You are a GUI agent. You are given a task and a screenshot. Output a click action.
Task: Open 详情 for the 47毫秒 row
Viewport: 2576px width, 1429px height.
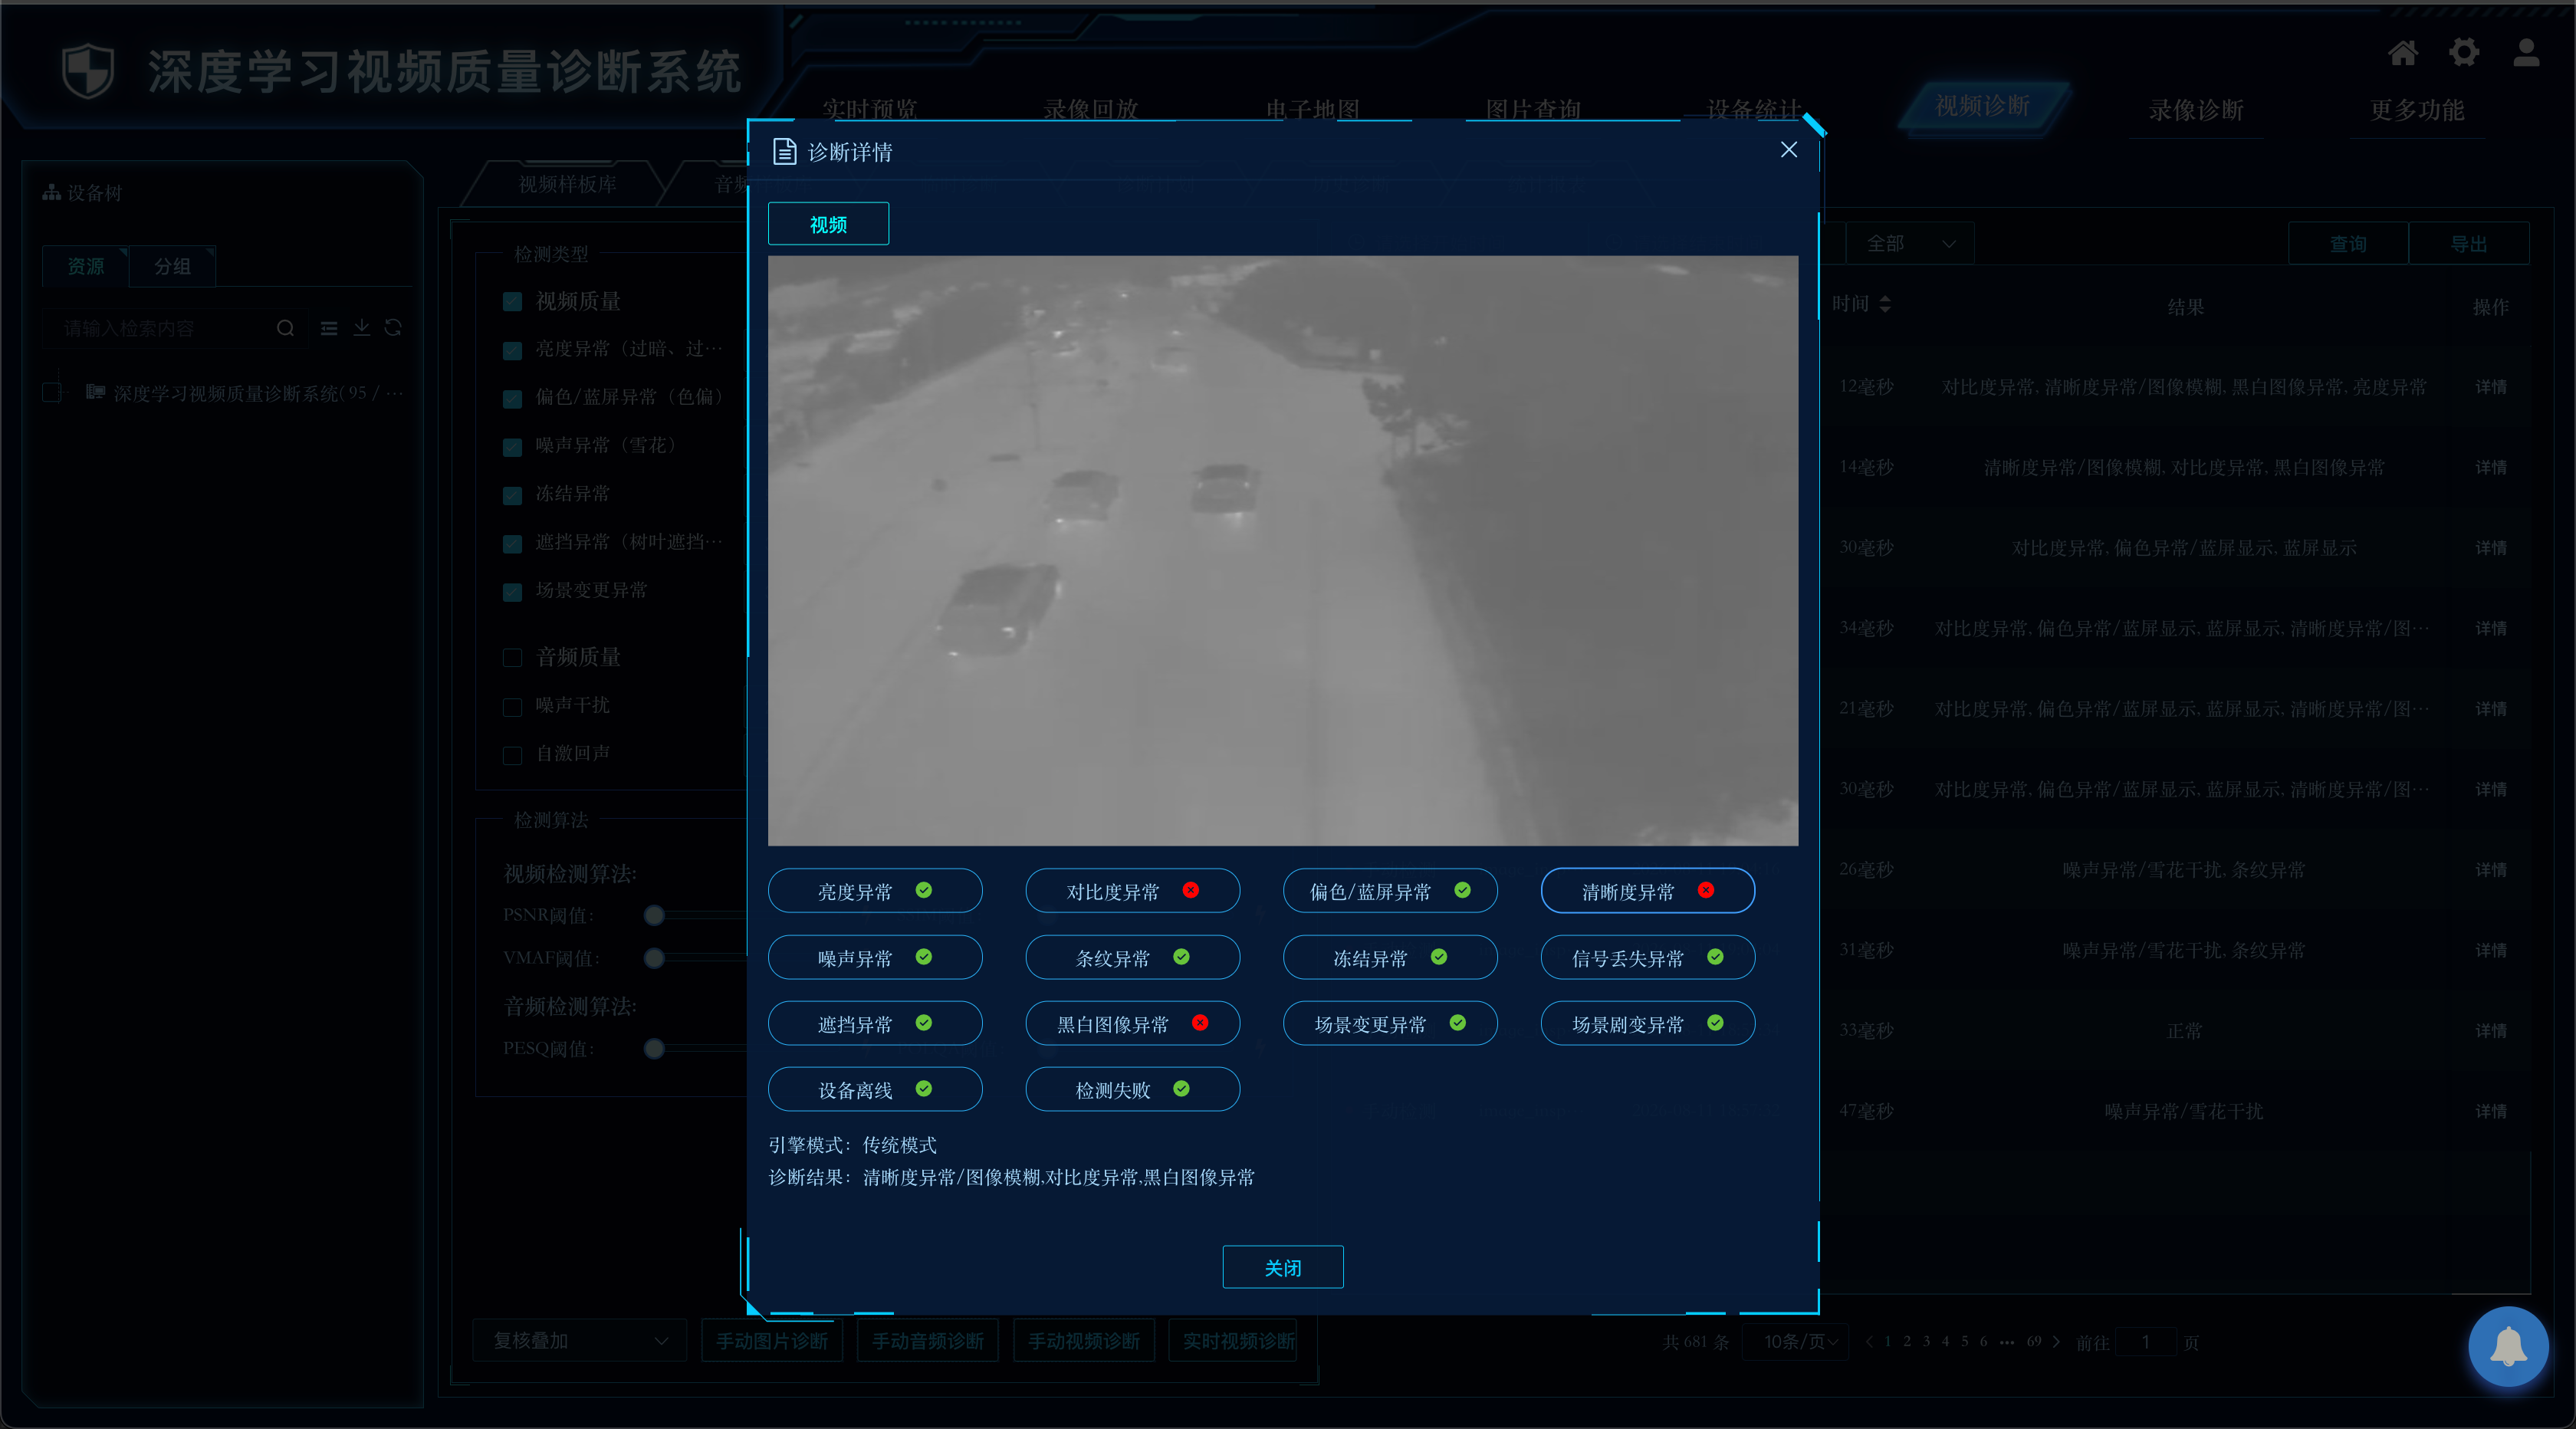(x=2490, y=1112)
